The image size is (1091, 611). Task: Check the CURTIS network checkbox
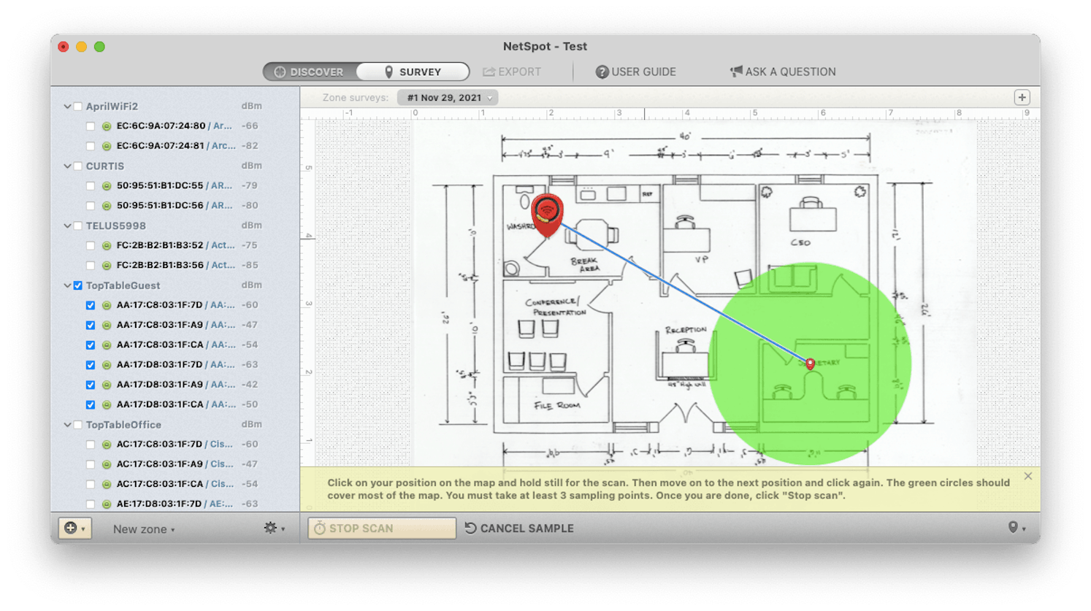77,166
